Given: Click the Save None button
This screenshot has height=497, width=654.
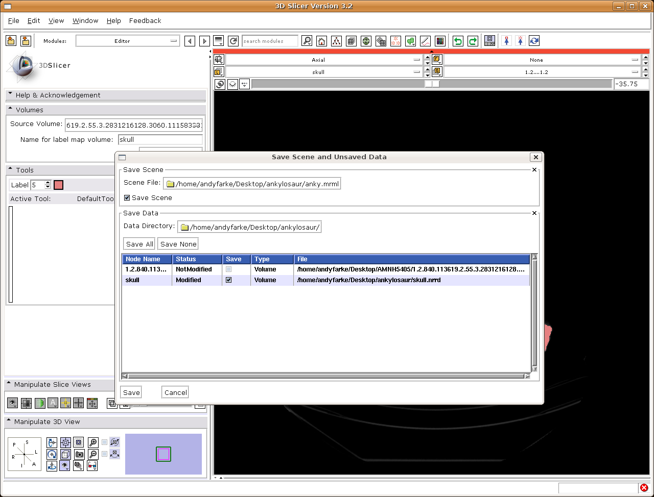Looking at the screenshot, I should pos(178,244).
